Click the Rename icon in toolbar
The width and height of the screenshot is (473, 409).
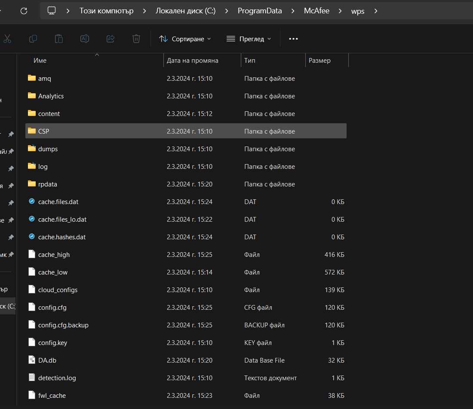click(x=85, y=39)
